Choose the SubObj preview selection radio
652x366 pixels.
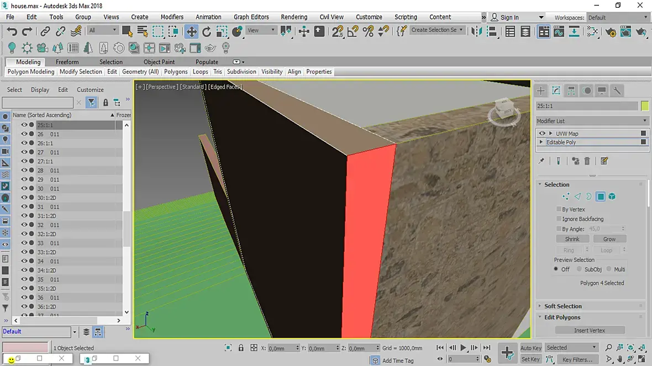(579, 269)
